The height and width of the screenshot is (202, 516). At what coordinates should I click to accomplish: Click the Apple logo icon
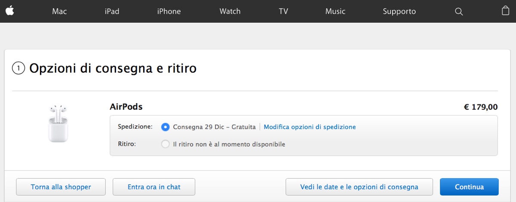point(10,11)
